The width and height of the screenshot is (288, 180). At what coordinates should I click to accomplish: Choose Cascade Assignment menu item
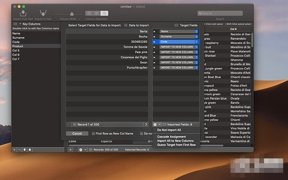171,137
